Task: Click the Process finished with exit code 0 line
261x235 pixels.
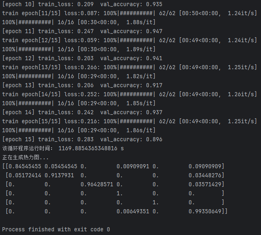Action: [x=56, y=229]
